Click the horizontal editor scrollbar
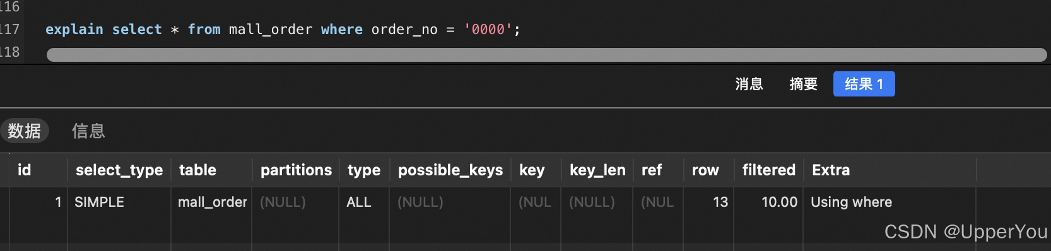 [546, 55]
